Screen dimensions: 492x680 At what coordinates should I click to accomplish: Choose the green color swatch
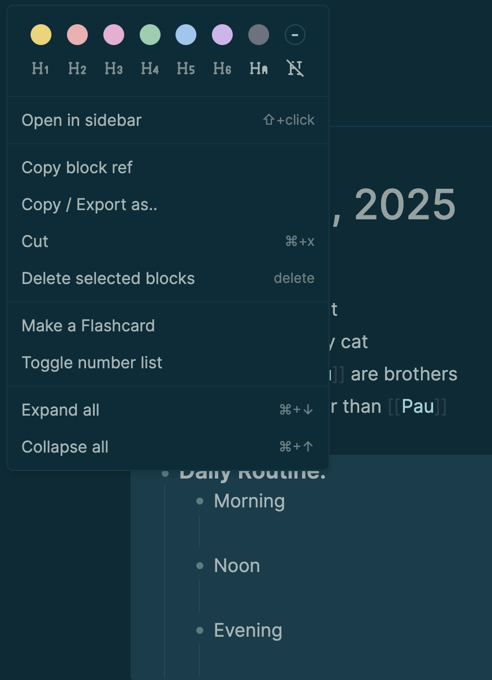pyautogui.click(x=150, y=35)
